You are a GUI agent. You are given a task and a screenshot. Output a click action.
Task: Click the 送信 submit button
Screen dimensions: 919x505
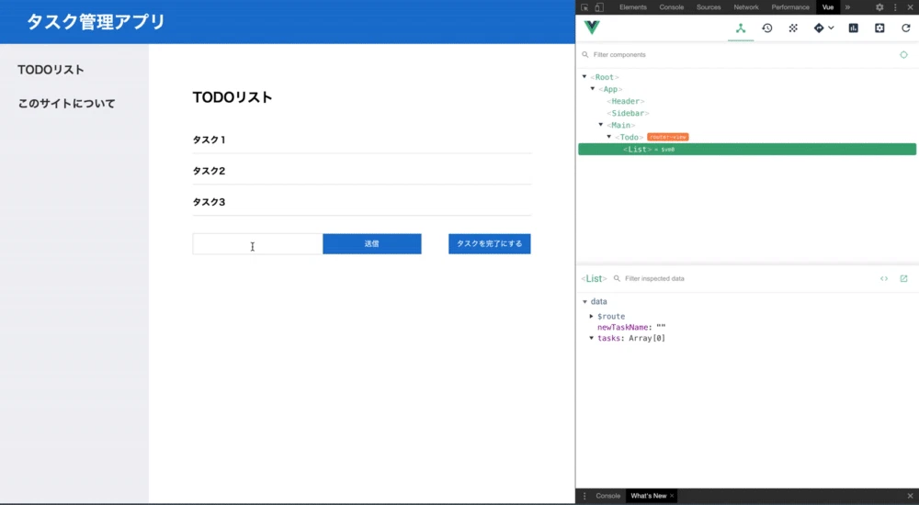(371, 243)
